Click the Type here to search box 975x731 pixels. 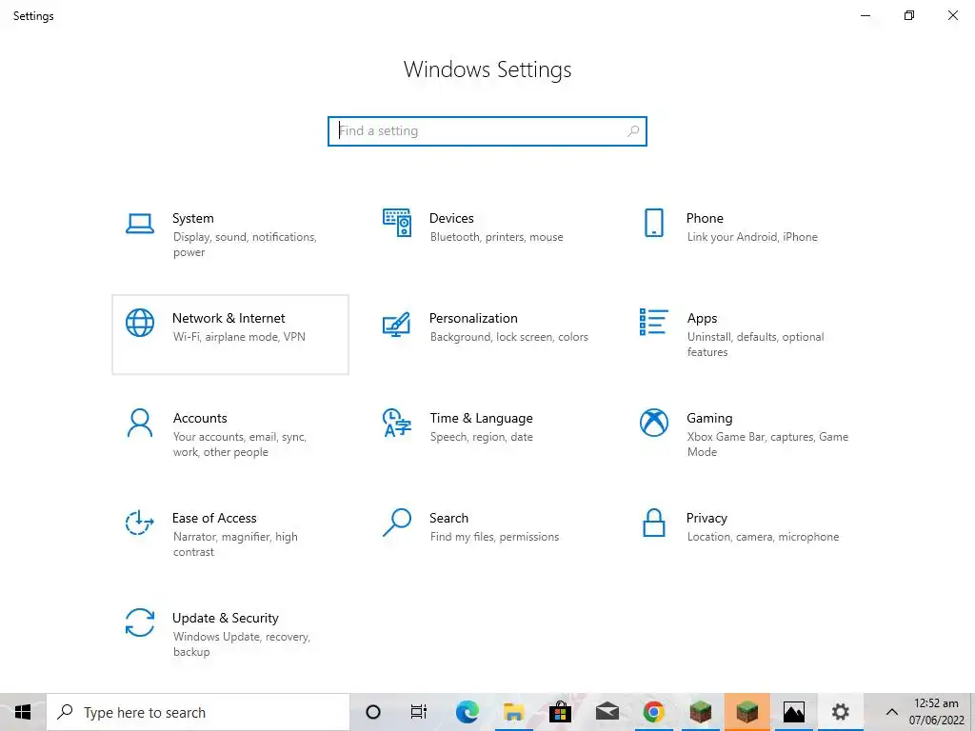(x=198, y=712)
